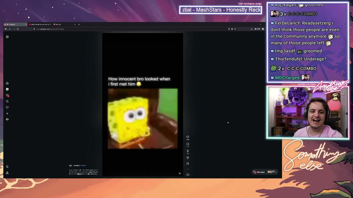The height and width of the screenshot is (198, 353).
Task: Click the wrackk.s profile picture
Action: [71, 166]
